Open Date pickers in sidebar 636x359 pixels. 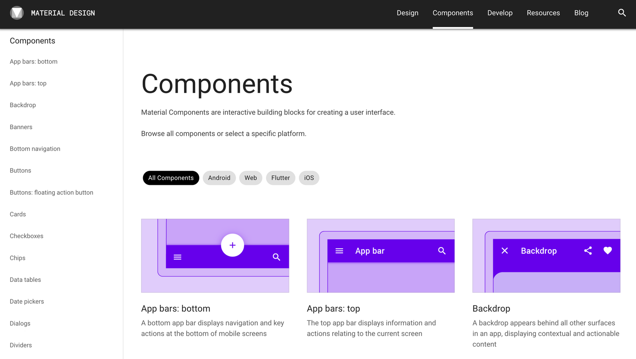[x=27, y=302]
